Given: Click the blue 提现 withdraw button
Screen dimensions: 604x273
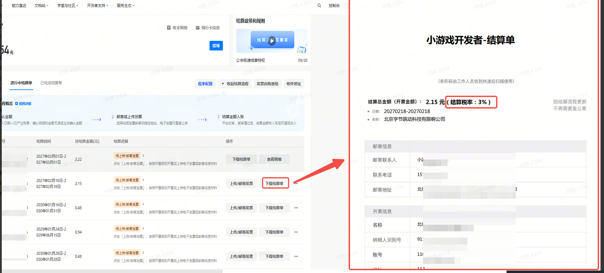Looking at the screenshot, I should [x=216, y=46].
